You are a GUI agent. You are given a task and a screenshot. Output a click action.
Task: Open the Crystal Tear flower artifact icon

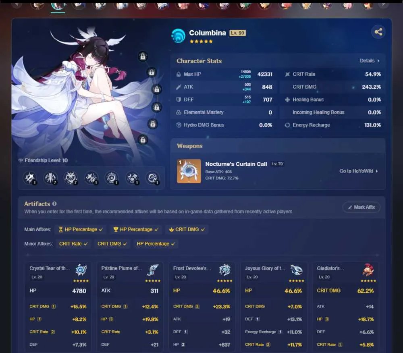[x=81, y=270]
